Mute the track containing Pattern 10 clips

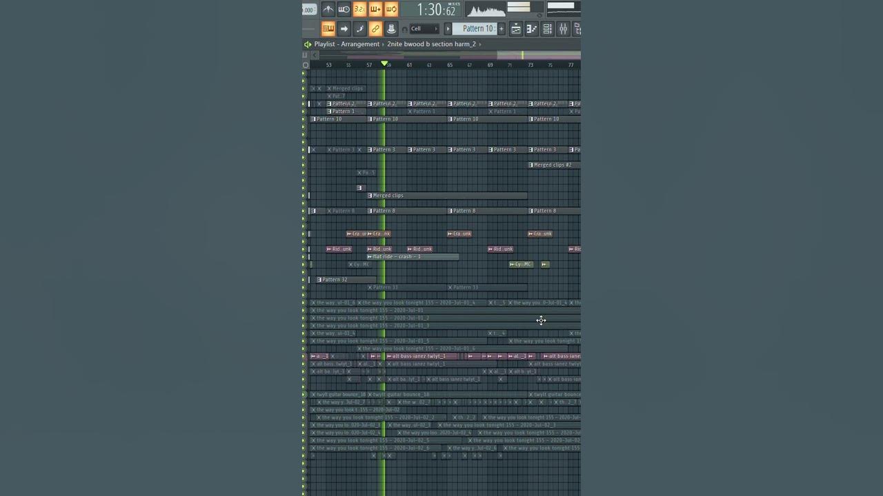304,119
